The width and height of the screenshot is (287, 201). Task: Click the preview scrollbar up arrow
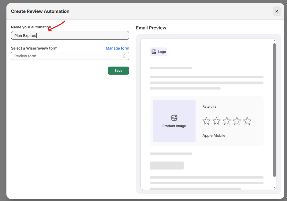(x=274, y=41)
